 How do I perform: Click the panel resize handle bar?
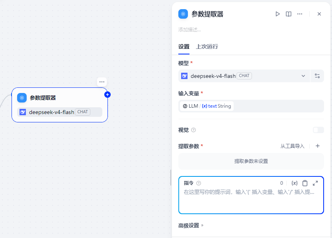coord(171,178)
